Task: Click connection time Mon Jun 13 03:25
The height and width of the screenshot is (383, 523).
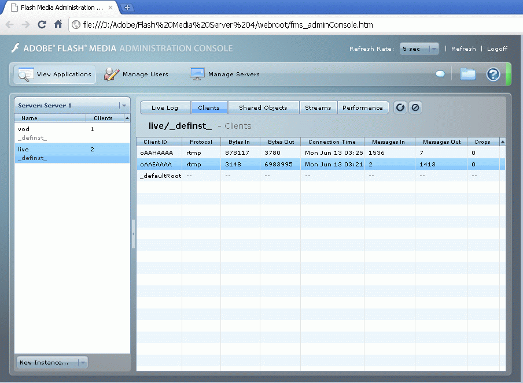Action: pos(334,153)
